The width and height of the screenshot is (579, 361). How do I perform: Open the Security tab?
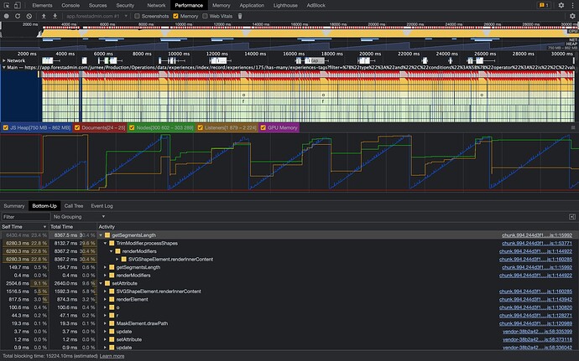pos(125,5)
